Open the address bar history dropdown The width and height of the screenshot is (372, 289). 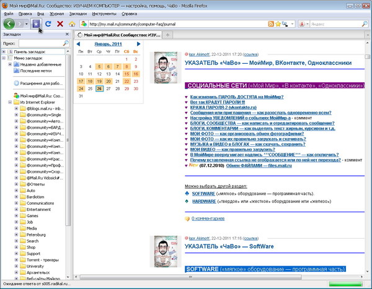coord(292,24)
